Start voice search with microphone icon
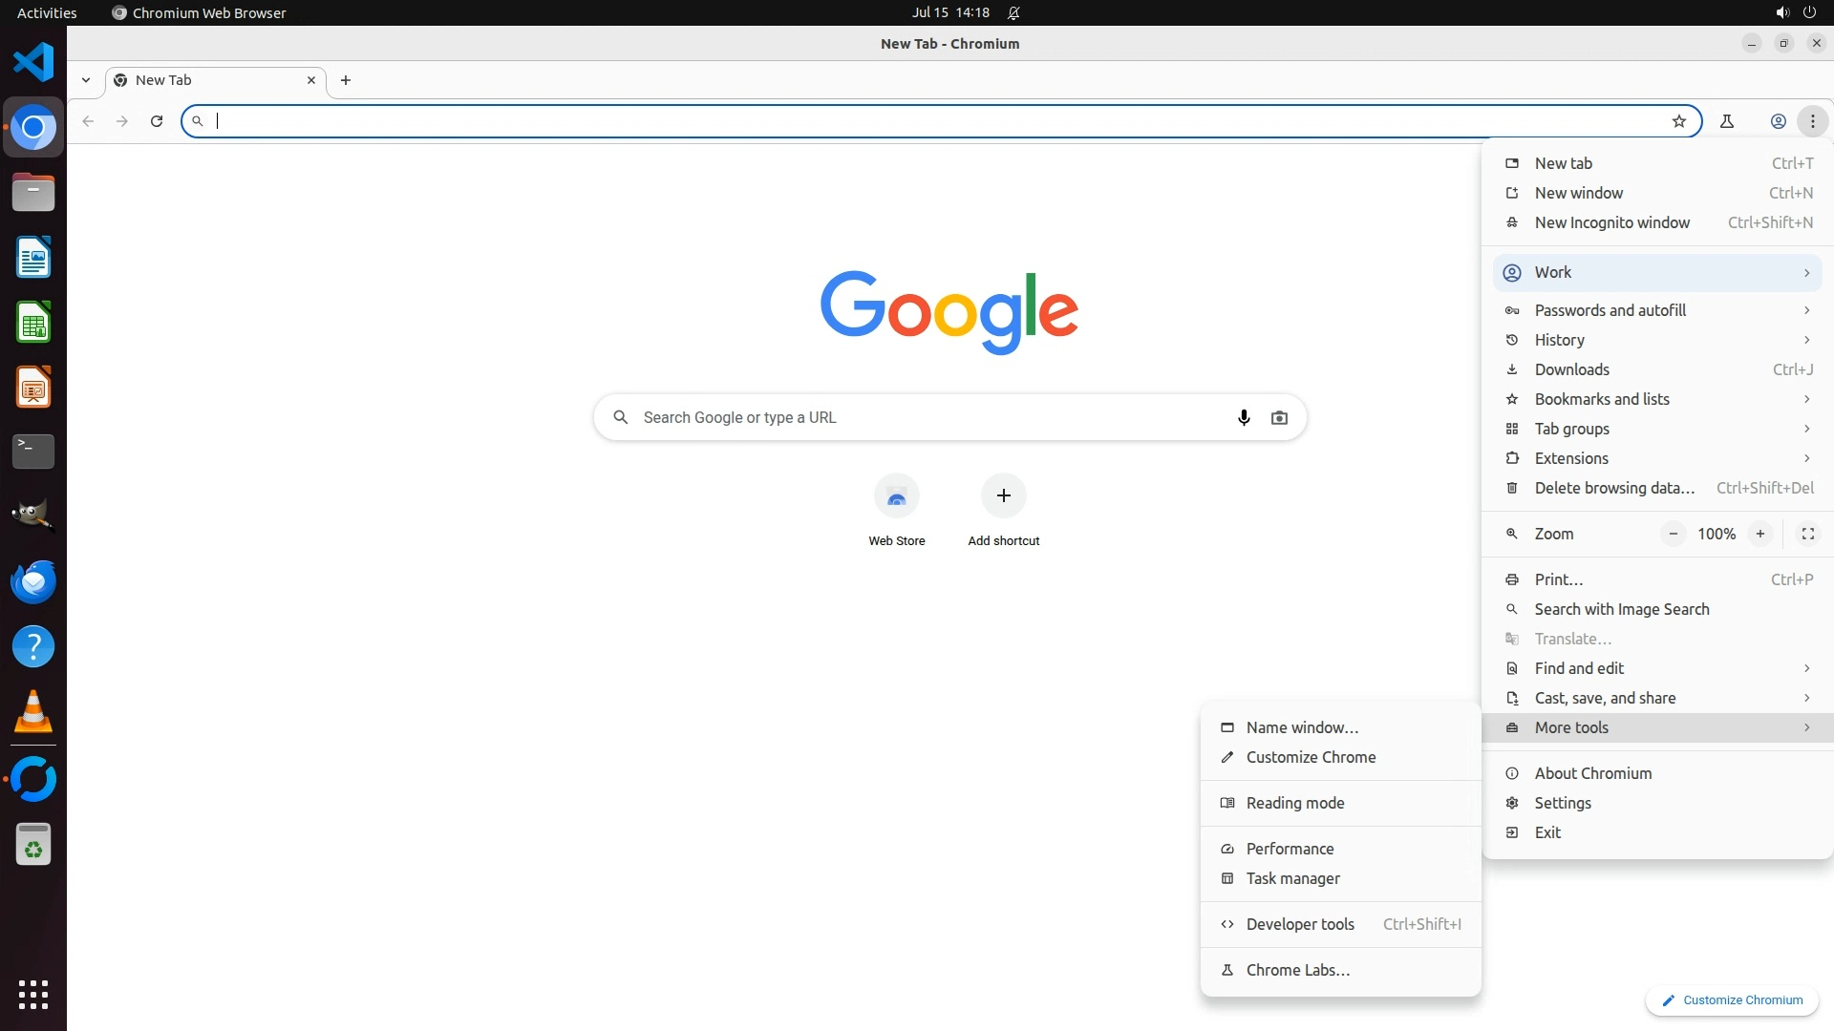Screen dimensions: 1834x1031 pos(1243,418)
